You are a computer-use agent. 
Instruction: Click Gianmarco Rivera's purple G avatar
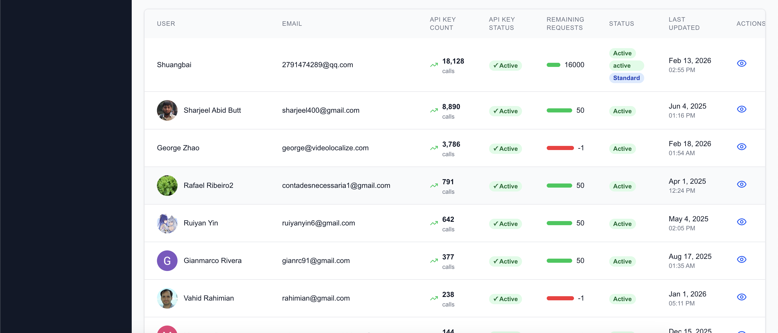click(167, 260)
